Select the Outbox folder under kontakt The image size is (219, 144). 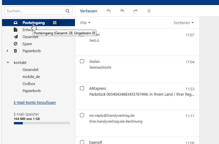pos(29,84)
